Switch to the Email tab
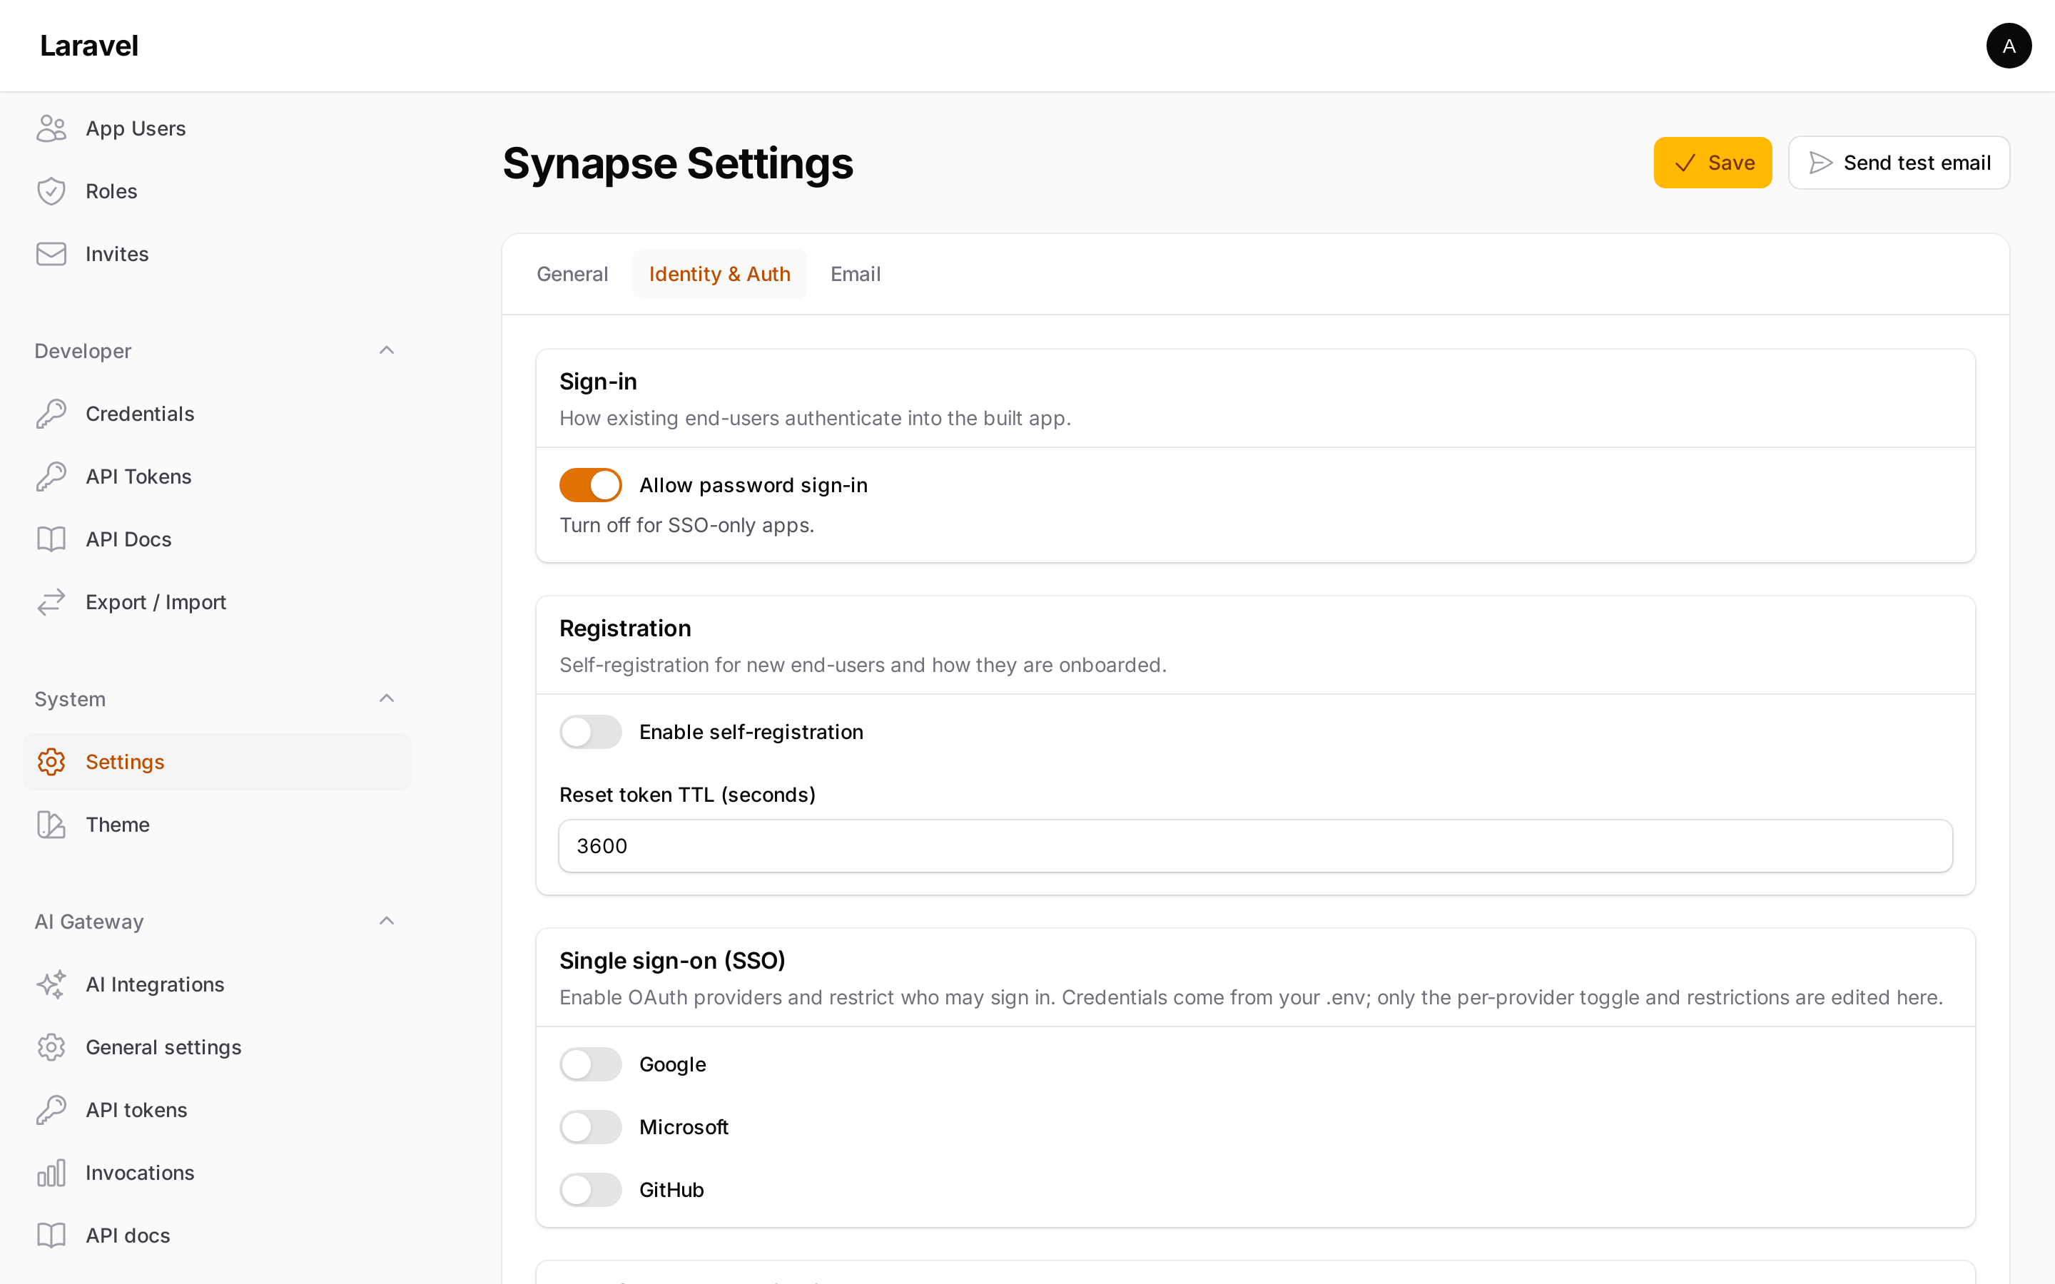This screenshot has width=2055, height=1284. 855,275
